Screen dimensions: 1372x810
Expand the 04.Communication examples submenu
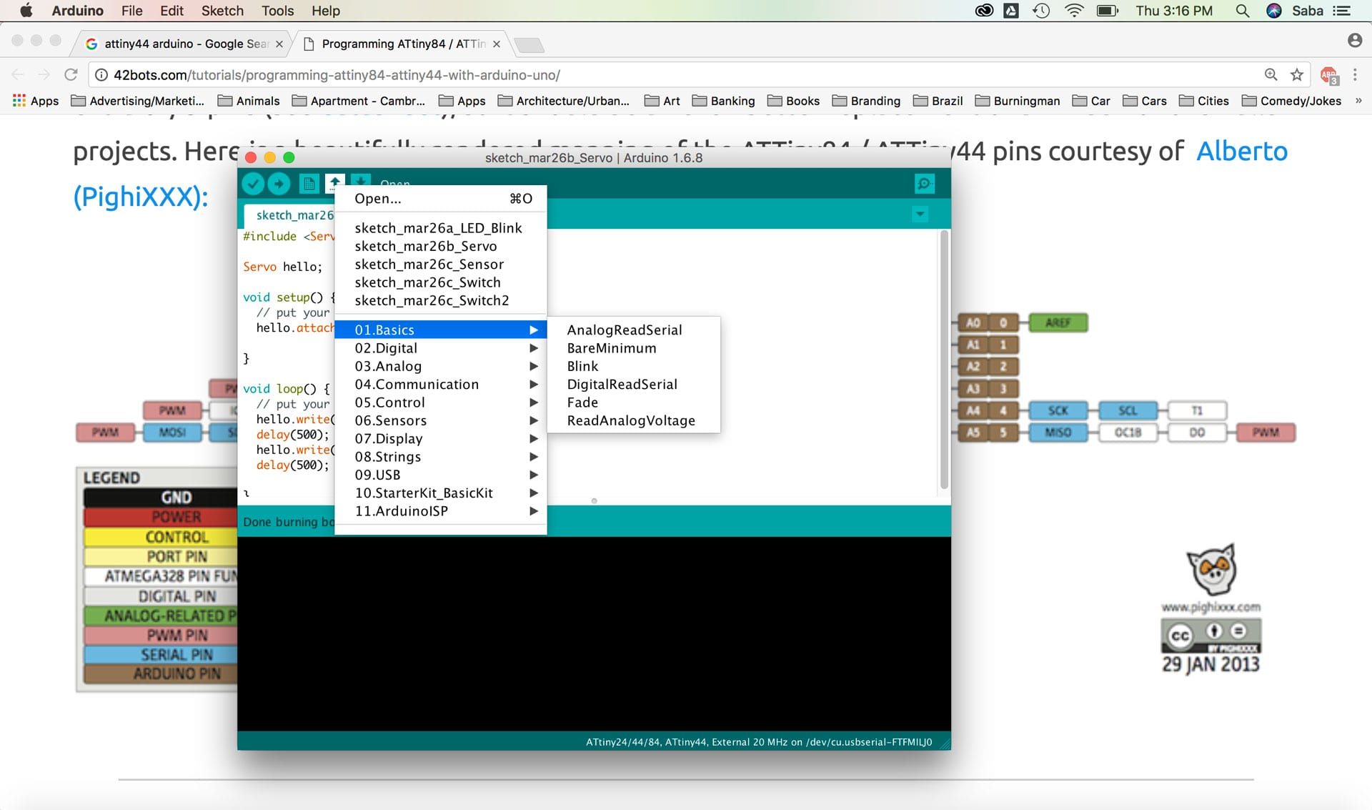point(441,385)
